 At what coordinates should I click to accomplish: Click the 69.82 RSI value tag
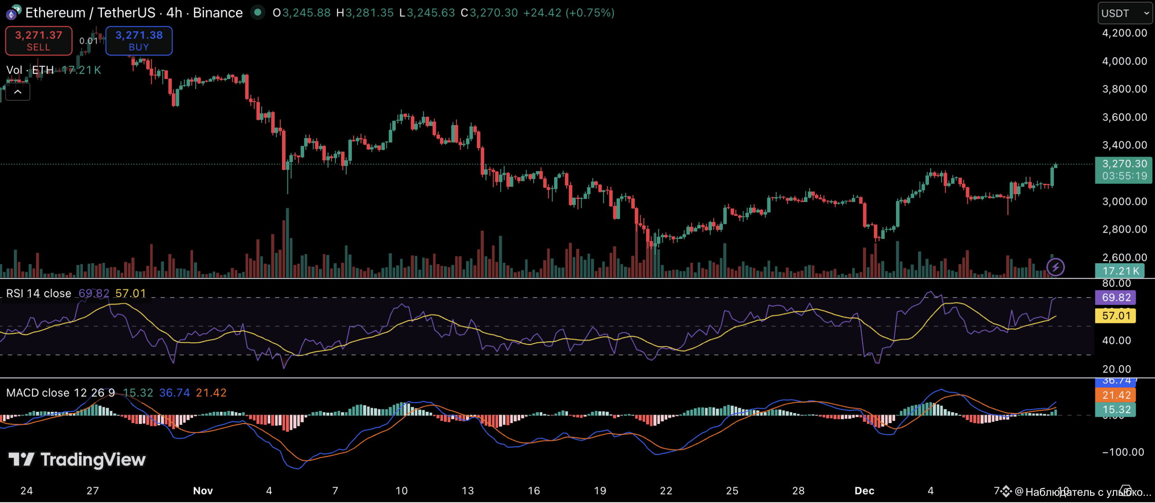click(1116, 298)
